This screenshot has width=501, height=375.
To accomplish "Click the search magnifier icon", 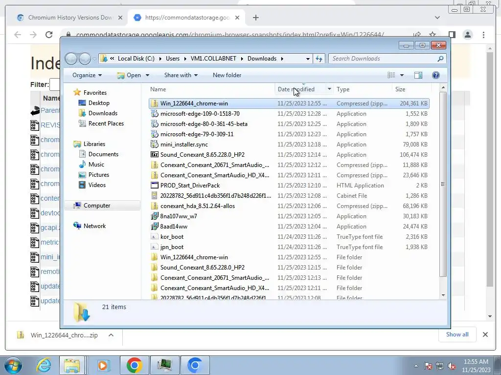I will click(x=440, y=59).
